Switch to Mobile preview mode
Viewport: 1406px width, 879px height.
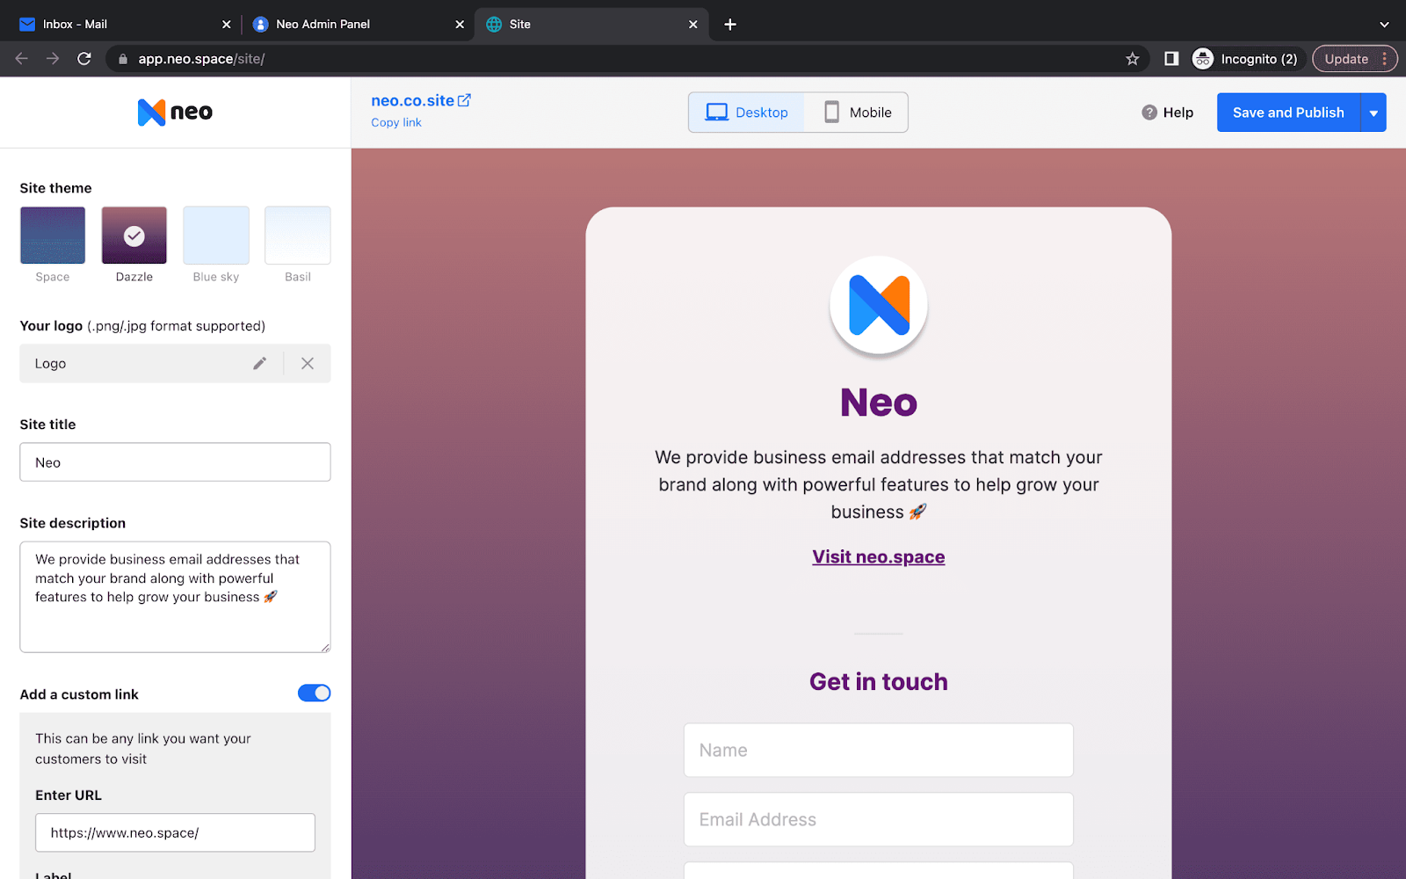857,113
